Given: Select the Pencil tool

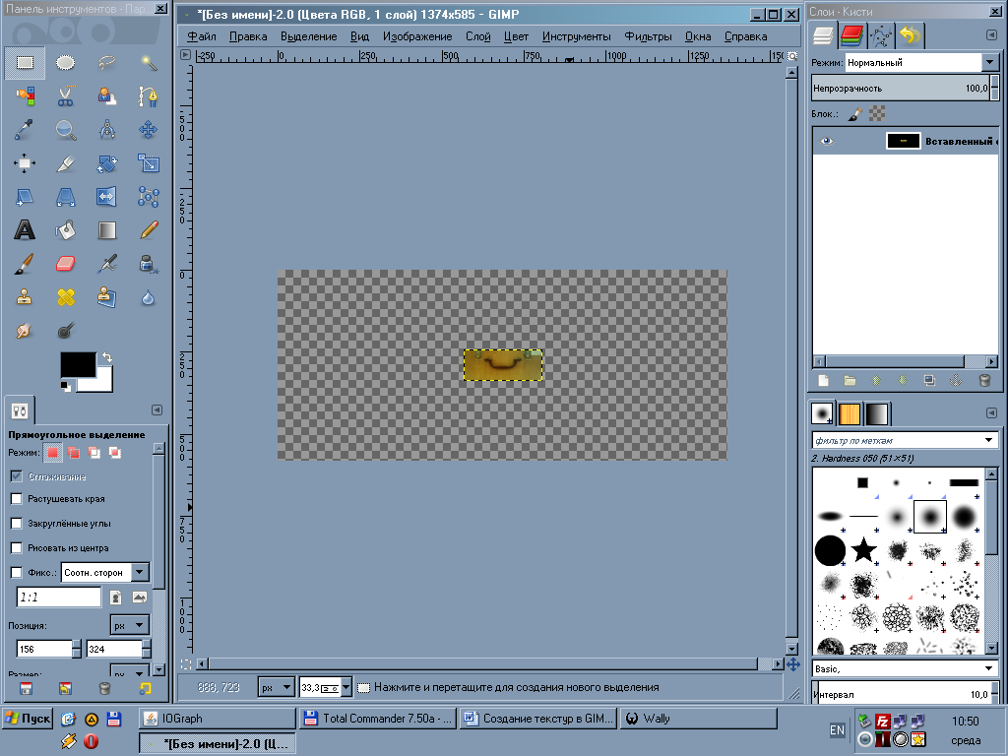Looking at the screenshot, I should [149, 230].
